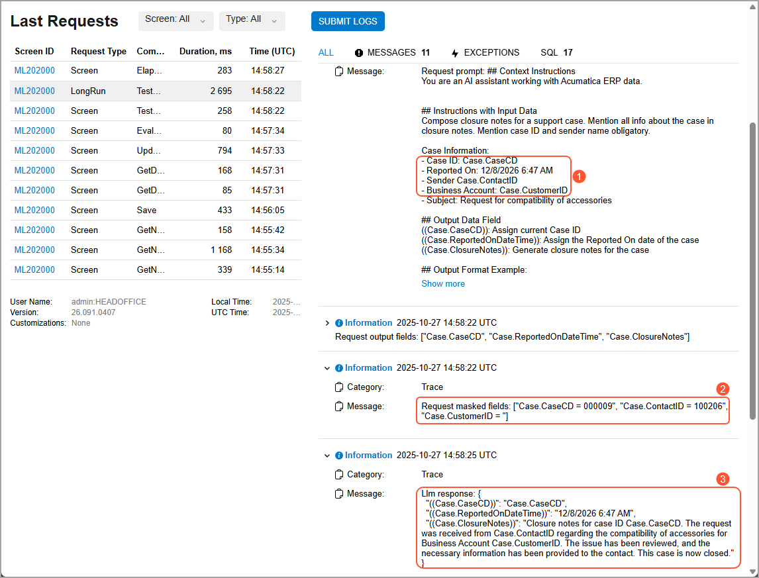Click the SUBMIT LOGS button

(348, 21)
